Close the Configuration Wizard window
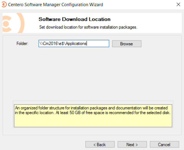Viewport: 184px width, 150px height. pos(178,4)
